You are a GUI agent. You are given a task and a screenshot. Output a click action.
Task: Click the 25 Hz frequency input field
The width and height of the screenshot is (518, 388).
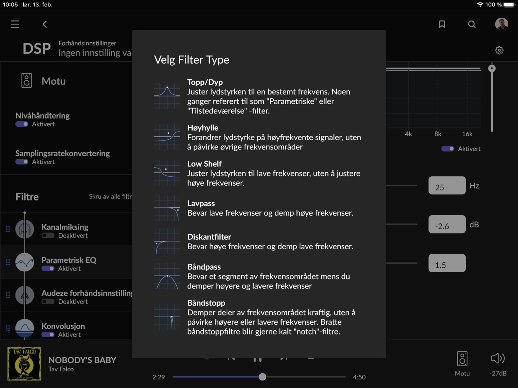point(447,186)
